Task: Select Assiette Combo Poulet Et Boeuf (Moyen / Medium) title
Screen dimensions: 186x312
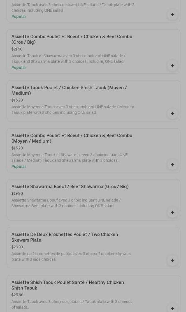Action: 72,138
